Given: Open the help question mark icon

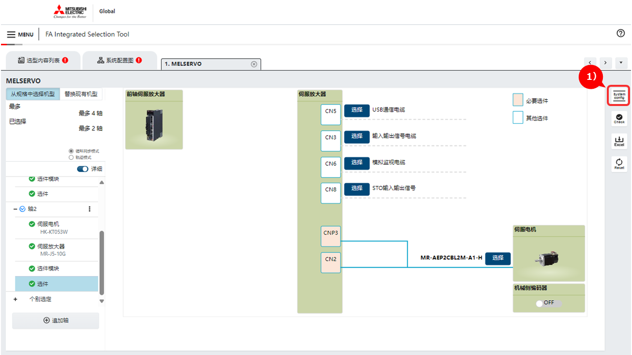Looking at the screenshot, I should coord(621,33).
